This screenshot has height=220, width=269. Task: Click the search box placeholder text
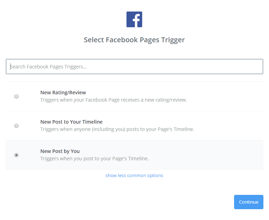point(49,67)
